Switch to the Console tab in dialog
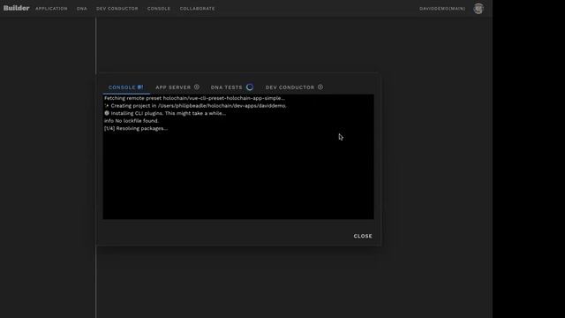Viewport: 565px width, 318px height. (x=125, y=87)
